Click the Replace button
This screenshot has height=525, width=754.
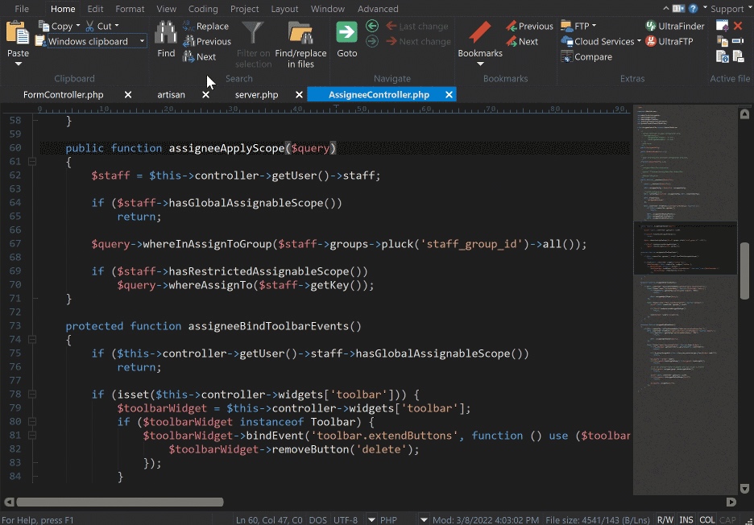(x=205, y=27)
